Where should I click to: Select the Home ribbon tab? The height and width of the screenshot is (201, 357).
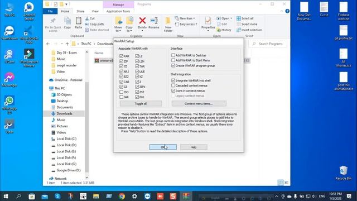tap(65, 11)
